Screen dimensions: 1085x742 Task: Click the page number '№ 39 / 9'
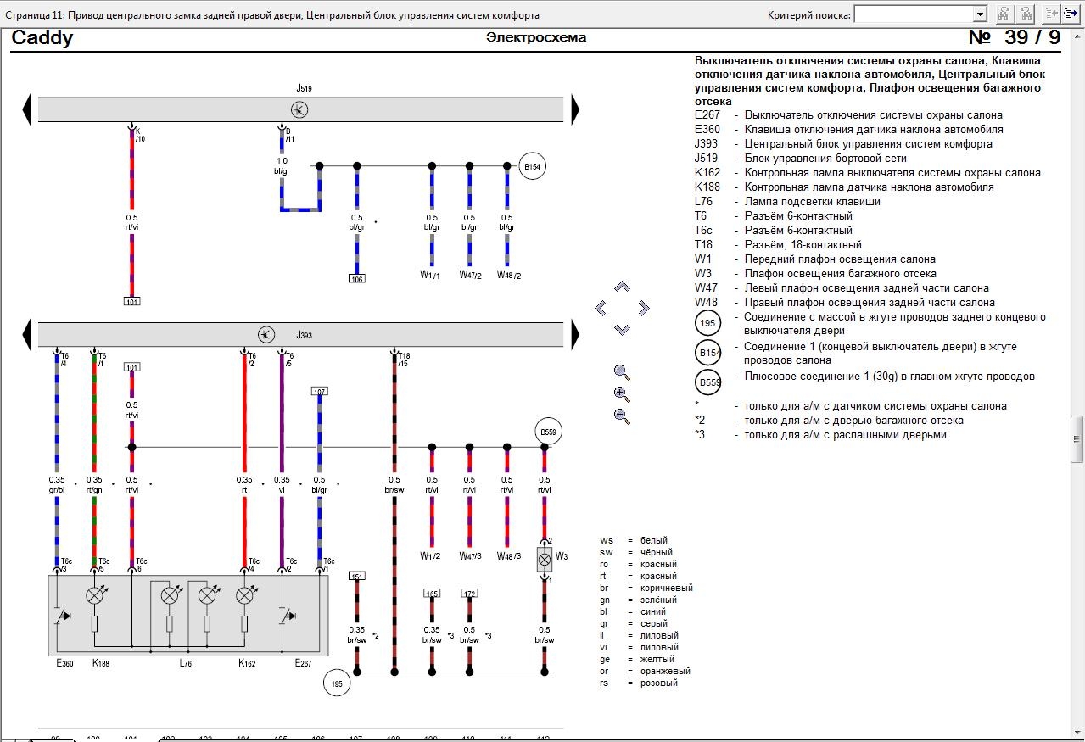coord(1015,38)
